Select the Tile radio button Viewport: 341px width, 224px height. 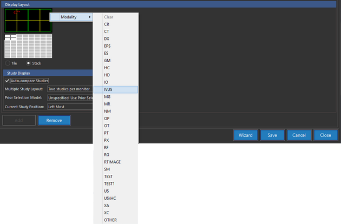click(8, 63)
